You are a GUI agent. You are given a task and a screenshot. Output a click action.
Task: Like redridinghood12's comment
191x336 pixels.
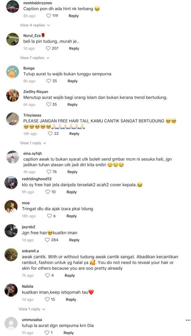point(48,192)
